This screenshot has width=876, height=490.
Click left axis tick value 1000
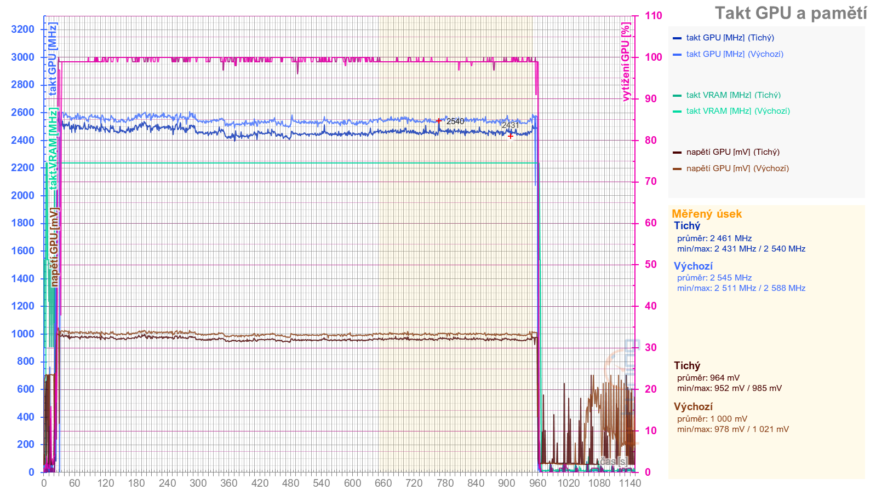point(22,334)
